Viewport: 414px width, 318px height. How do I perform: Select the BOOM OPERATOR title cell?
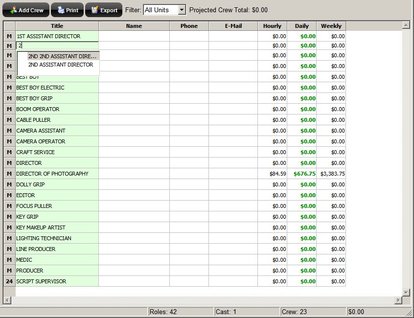tap(57, 109)
